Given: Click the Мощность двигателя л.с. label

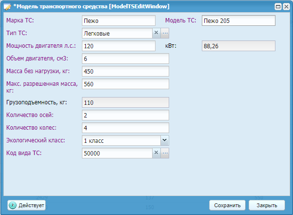Looking at the screenshot, I should tap(41, 46).
